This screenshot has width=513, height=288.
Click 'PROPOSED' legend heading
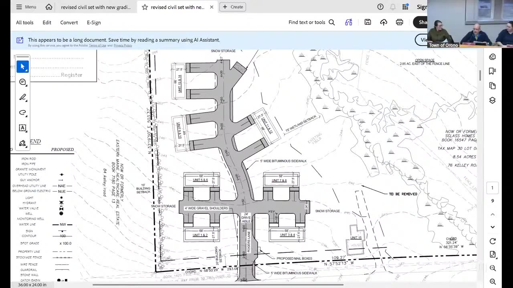[63, 150]
